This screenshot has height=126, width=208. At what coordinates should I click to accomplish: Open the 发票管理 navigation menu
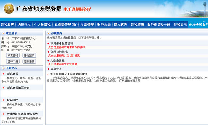(87, 25)
